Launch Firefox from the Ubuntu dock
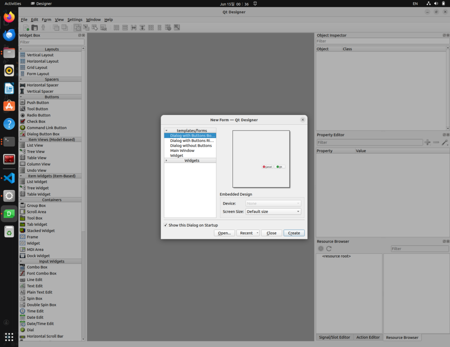 coord(9,17)
